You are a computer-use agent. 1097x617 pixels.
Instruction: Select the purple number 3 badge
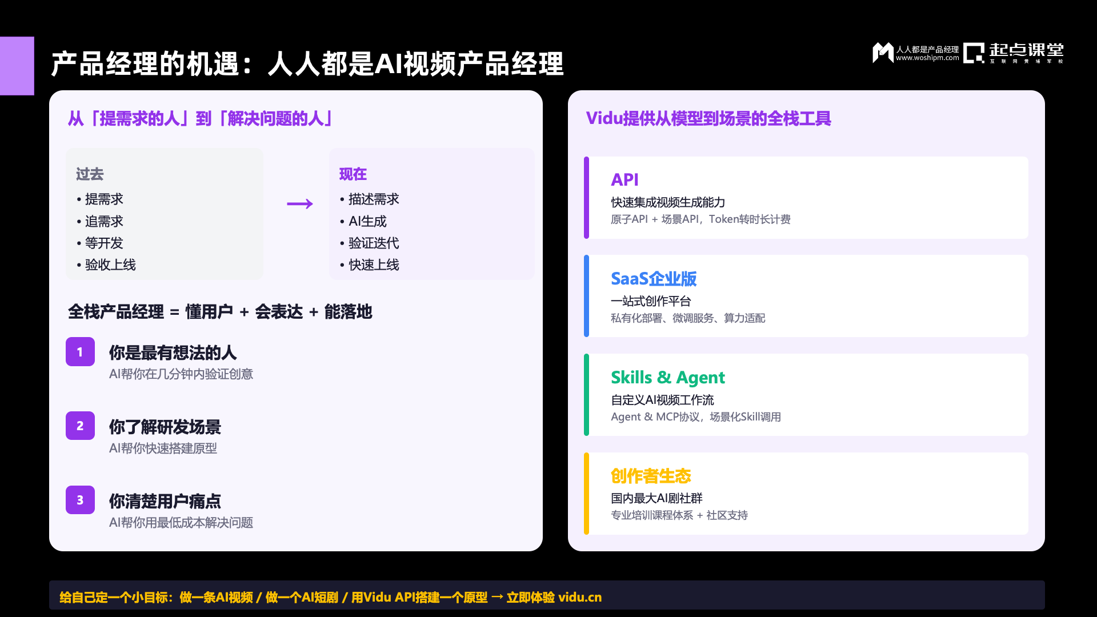80,500
